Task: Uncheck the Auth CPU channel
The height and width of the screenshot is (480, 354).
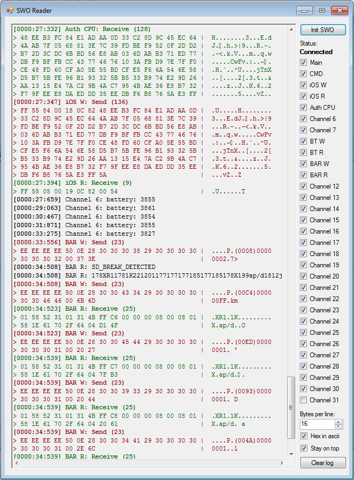Action: 303,108
